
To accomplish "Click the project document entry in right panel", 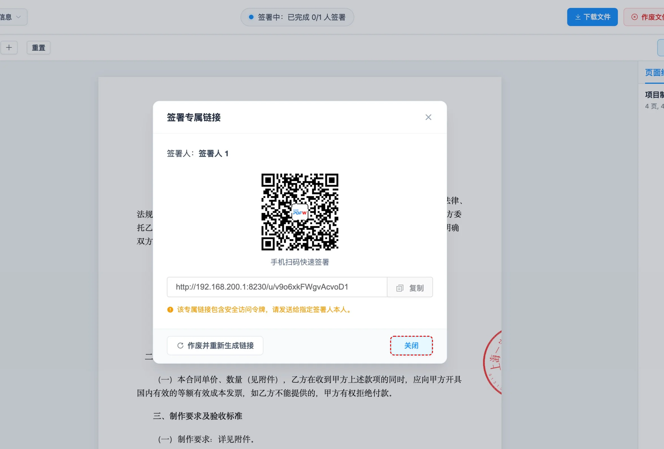I will (654, 100).
